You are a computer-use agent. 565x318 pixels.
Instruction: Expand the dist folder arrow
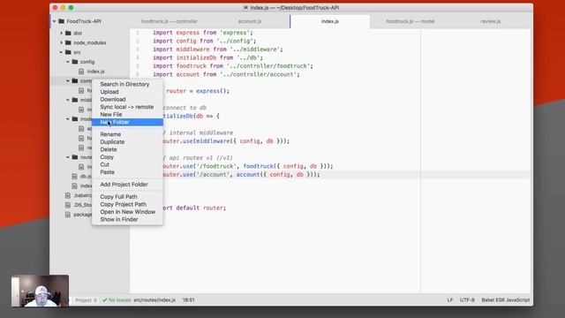[61, 33]
